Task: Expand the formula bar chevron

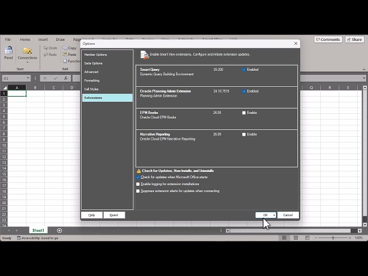Action: [x=364, y=78]
